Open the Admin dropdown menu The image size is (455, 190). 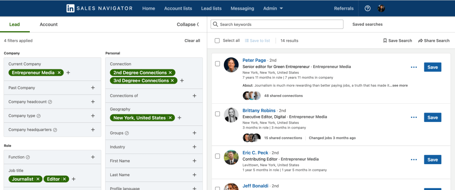[x=273, y=8]
